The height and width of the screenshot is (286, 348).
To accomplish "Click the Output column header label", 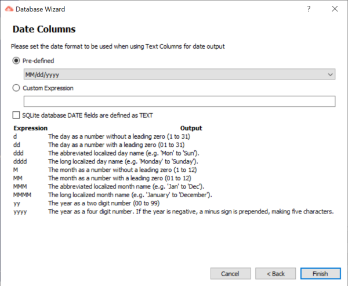I will [x=191, y=128].
